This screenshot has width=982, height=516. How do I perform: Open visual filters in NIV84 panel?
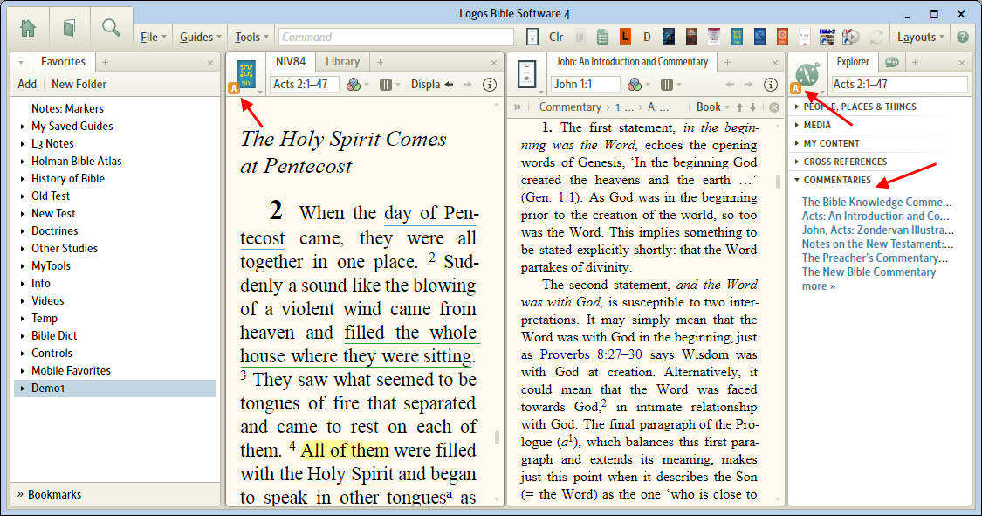[354, 85]
